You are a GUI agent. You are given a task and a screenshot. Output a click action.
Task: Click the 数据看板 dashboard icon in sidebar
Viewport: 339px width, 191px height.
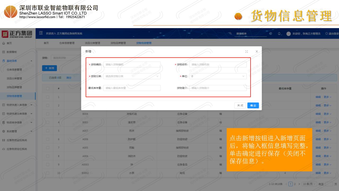coord(3,52)
